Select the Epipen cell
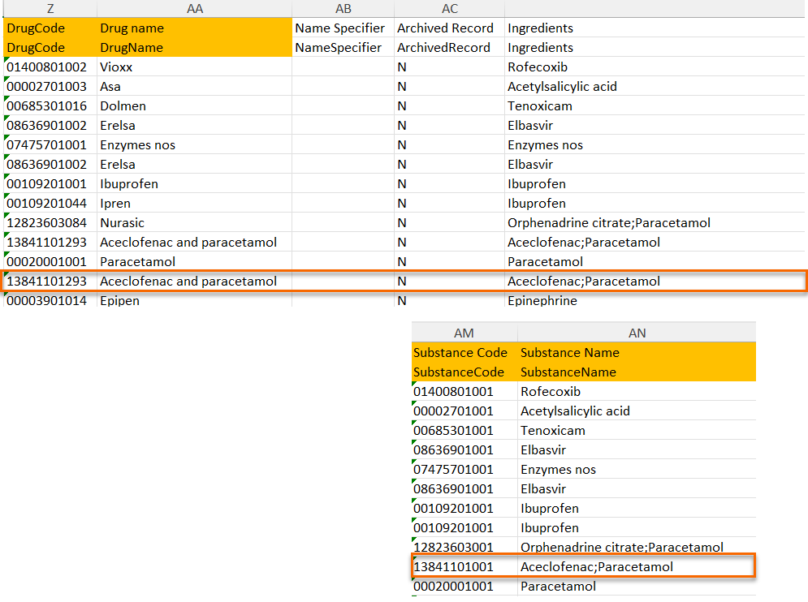The height and width of the screenshot is (602, 808). pyautogui.click(x=119, y=301)
